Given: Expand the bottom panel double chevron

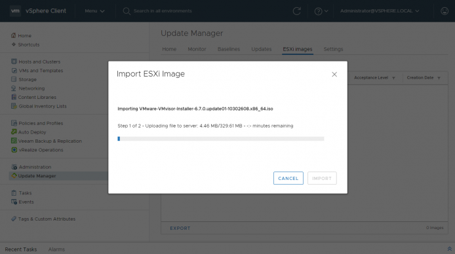Looking at the screenshot, I should tap(449, 249).
